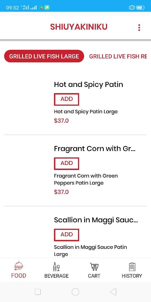Open the Fragrant Corn with Gr... item title

click(x=95, y=149)
